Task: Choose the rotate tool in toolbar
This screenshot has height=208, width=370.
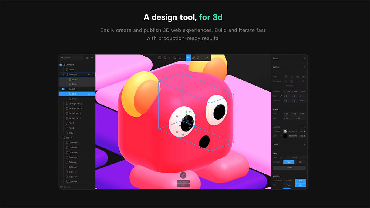Action: pyautogui.click(x=198, y=58)
